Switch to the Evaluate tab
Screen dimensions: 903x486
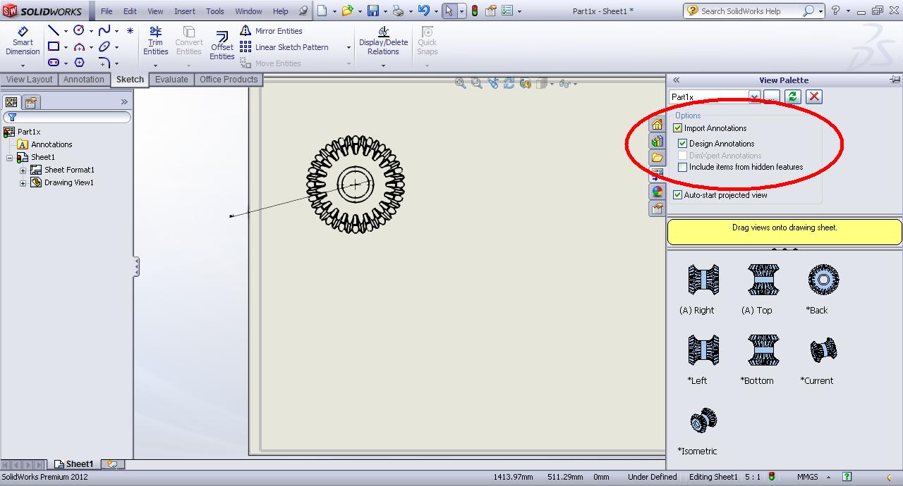click(x=171, y=80)
